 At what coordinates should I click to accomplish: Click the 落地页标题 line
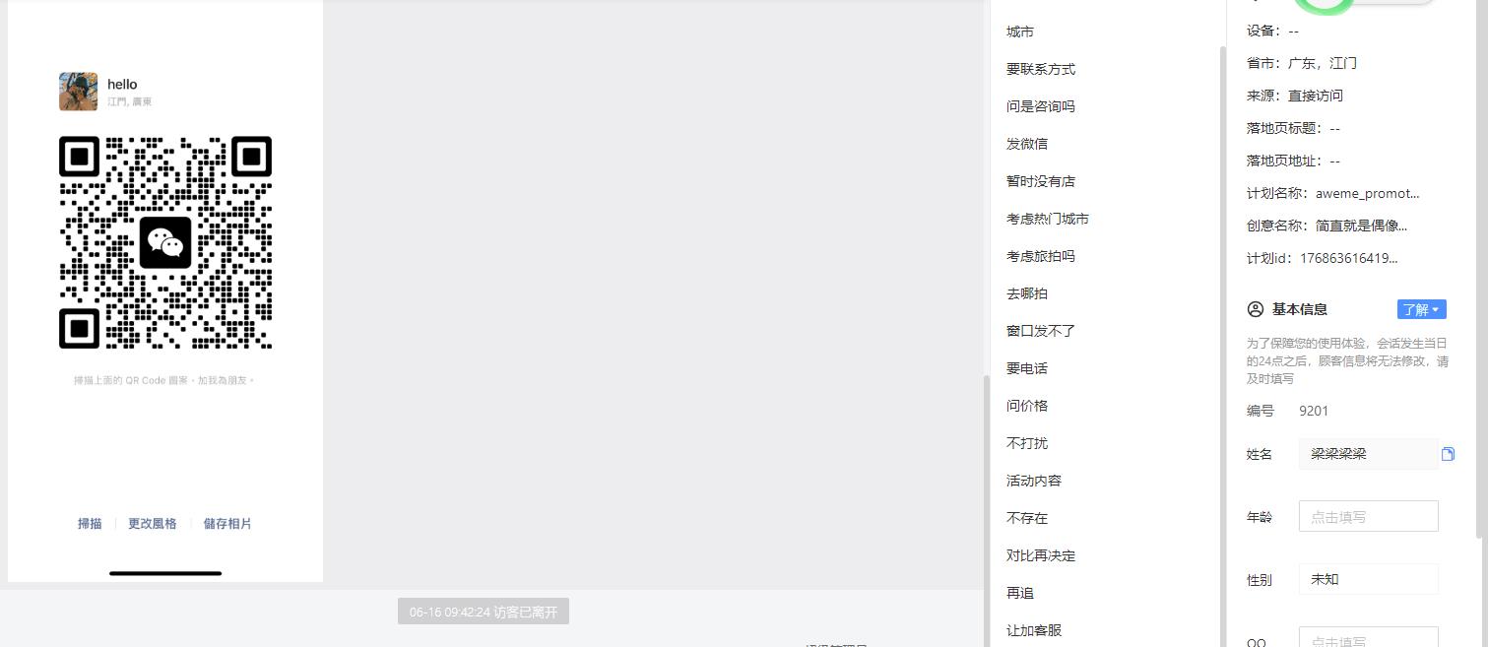(1293, 128)
